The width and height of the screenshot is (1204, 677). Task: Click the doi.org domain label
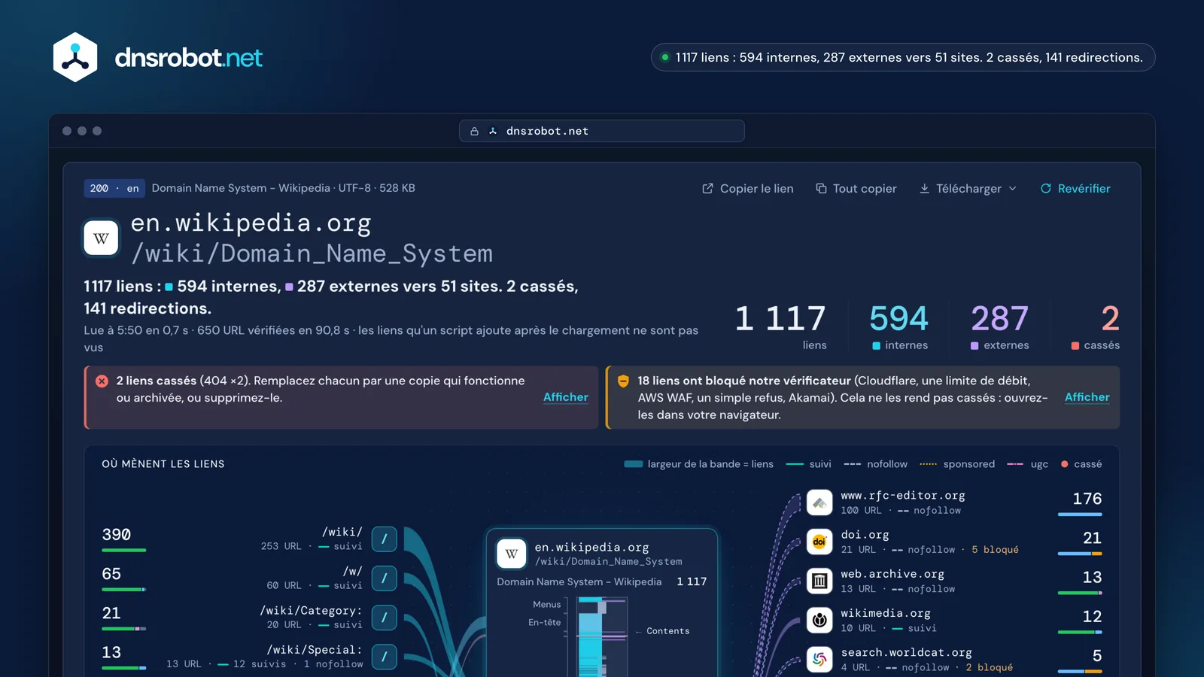[865, 535]
